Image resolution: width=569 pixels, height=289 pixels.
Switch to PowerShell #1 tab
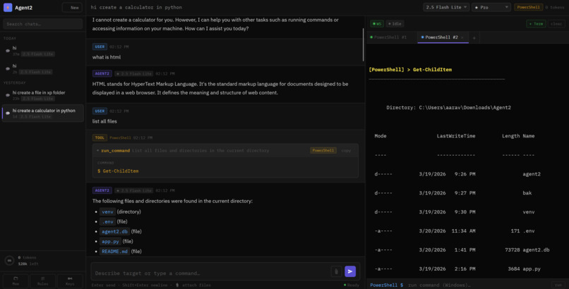pyautogui.click(x=390, y=37)
